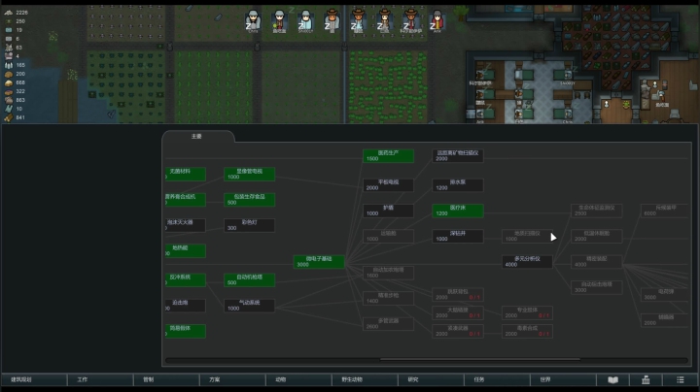Select 地热能 research node
The image size is (700, 392).
tap(186, 250)
